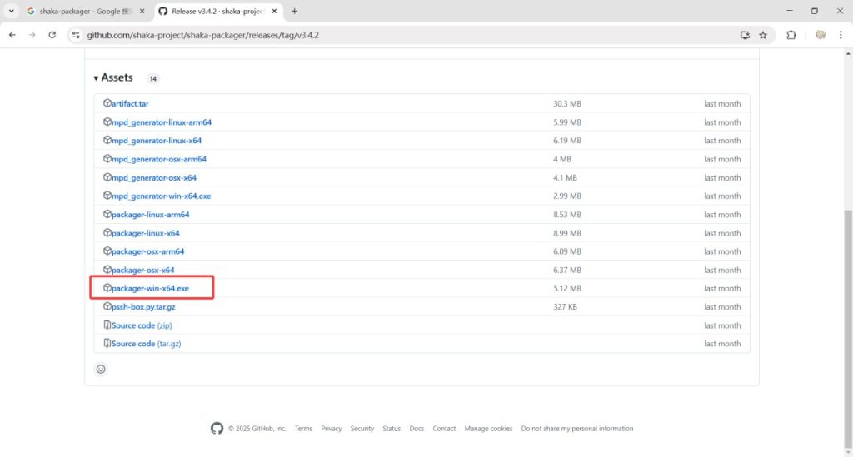Click package icon beside packager-osx-arm64
Viewport: 853px width, 457px height.
(x=107, y=251)
